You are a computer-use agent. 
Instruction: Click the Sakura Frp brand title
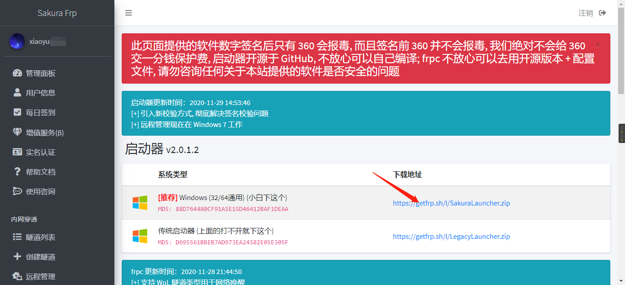pyautogui.click(x=57, y=13)
